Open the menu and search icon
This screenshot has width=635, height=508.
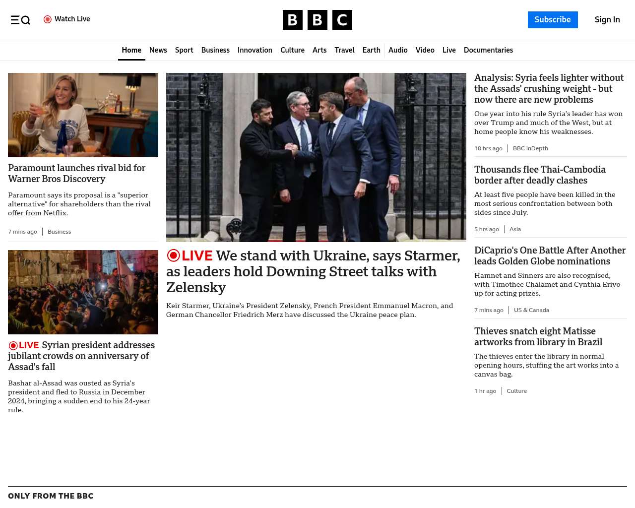[x=20, y=20]
